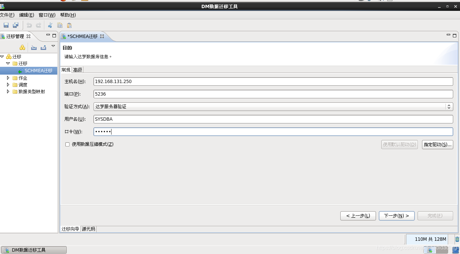
Task: Switch to the 迁移向导 bottom tab
Action: 71,229
